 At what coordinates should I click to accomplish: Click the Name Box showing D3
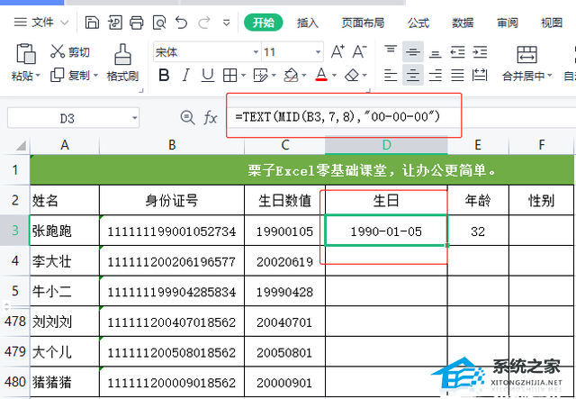(x=67, y=118)
